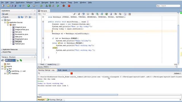Image resolution: width=182 pixels, height=102 pixels.
Task: Click the Input field in Log panel
Action: [111, 97]
